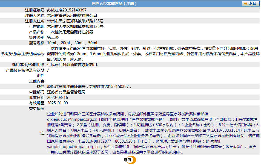Click the 附件 field label
The image size is (261, 165).
pyautogui.click(x=41, y=76)
